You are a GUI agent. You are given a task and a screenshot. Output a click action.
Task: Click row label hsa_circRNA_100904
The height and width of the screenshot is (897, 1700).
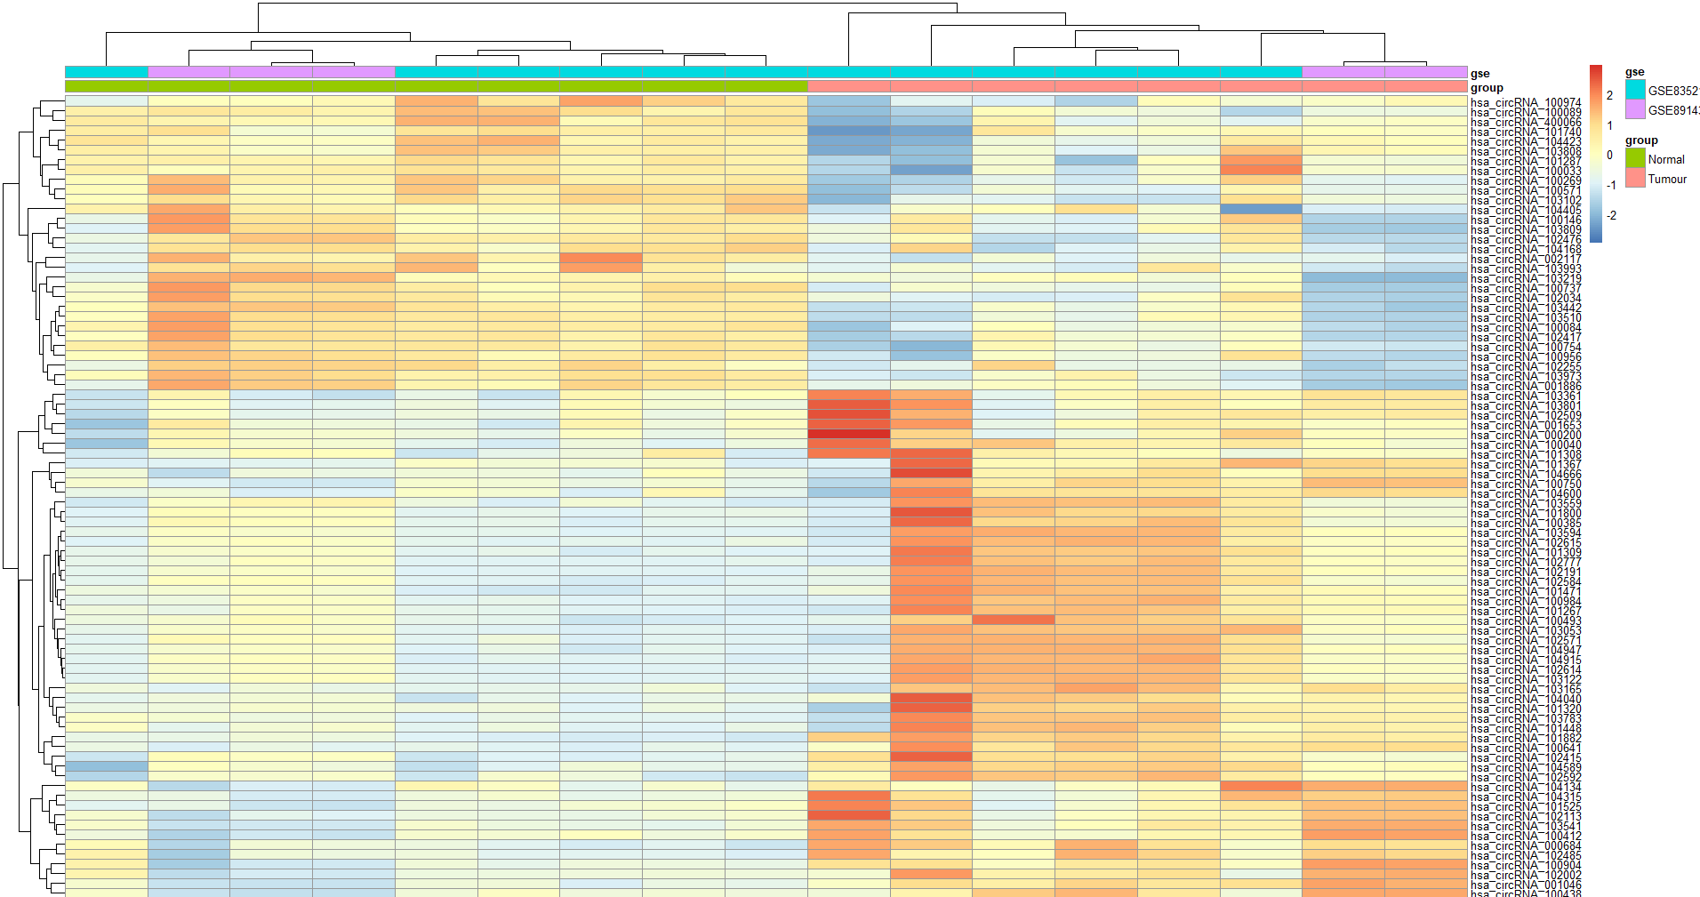[1526, 866]
